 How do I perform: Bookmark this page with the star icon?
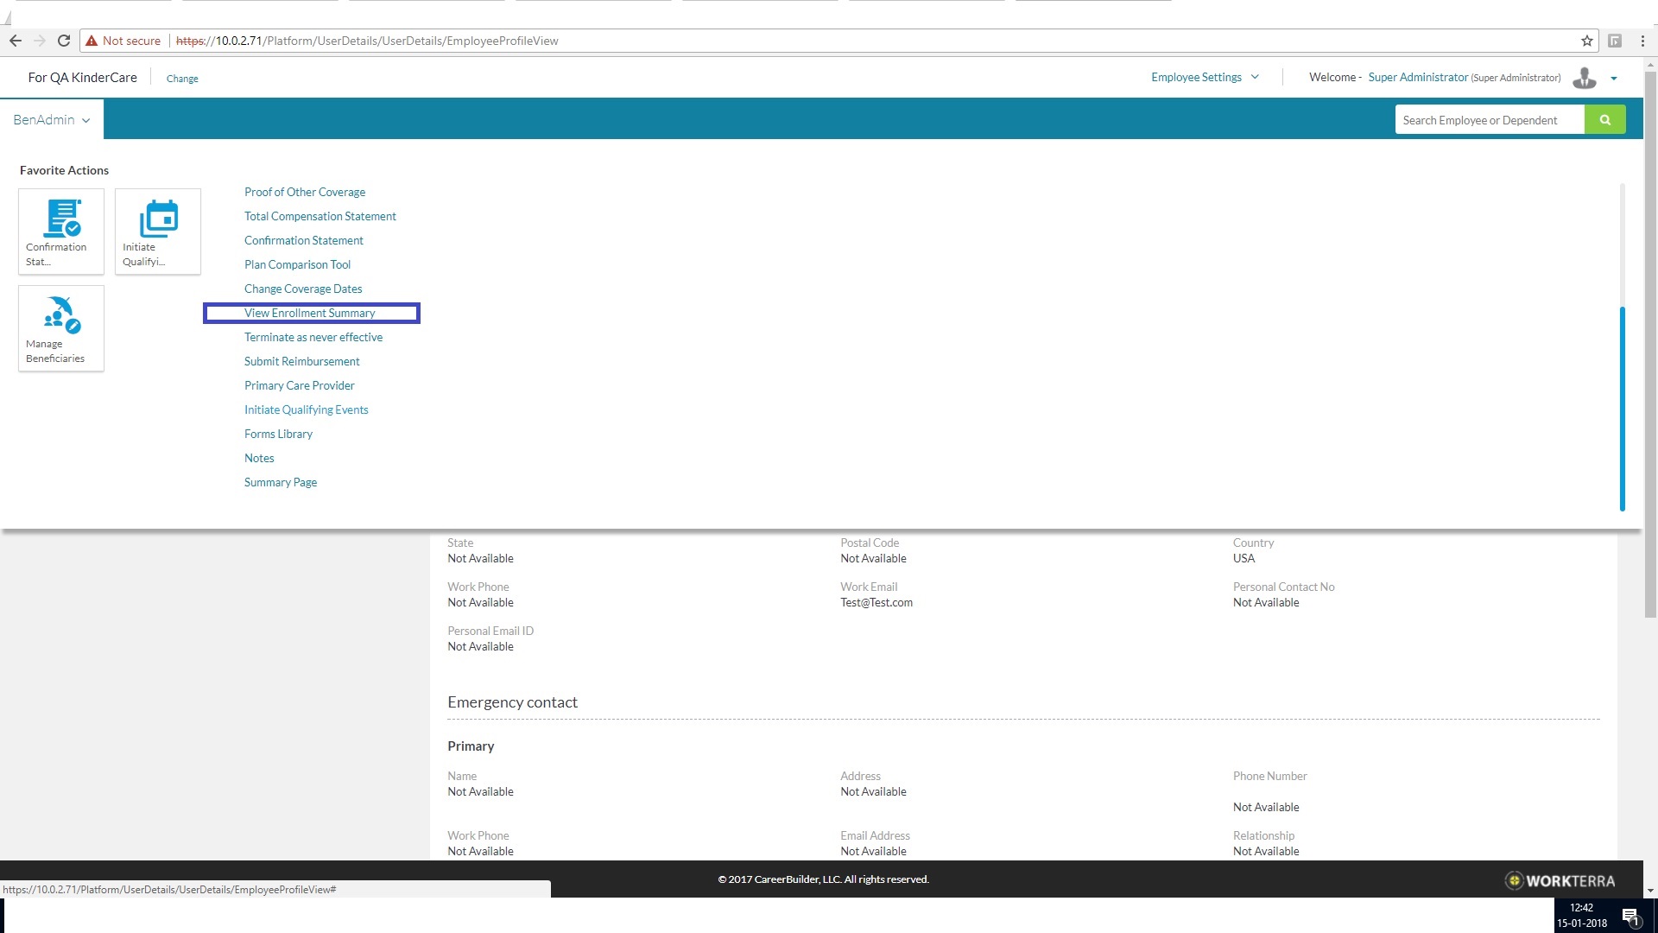(x=1586, y=41)
